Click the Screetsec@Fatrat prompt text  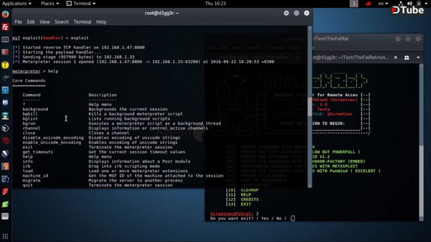(x=232, y=214)
